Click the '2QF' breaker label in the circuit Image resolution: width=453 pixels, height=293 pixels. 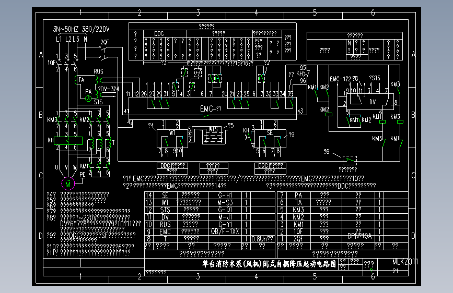coord(104,42)
